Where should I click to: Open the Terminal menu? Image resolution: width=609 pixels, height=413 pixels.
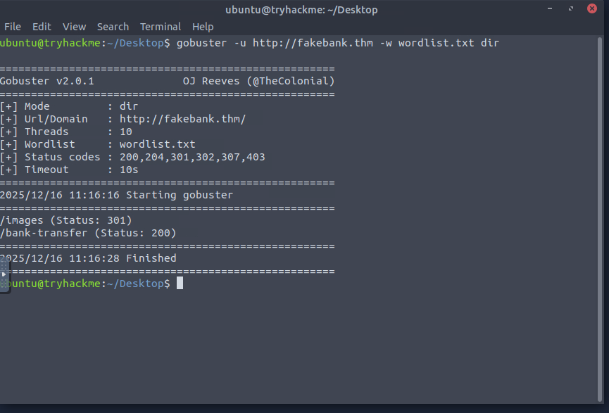tap(161, 27)
